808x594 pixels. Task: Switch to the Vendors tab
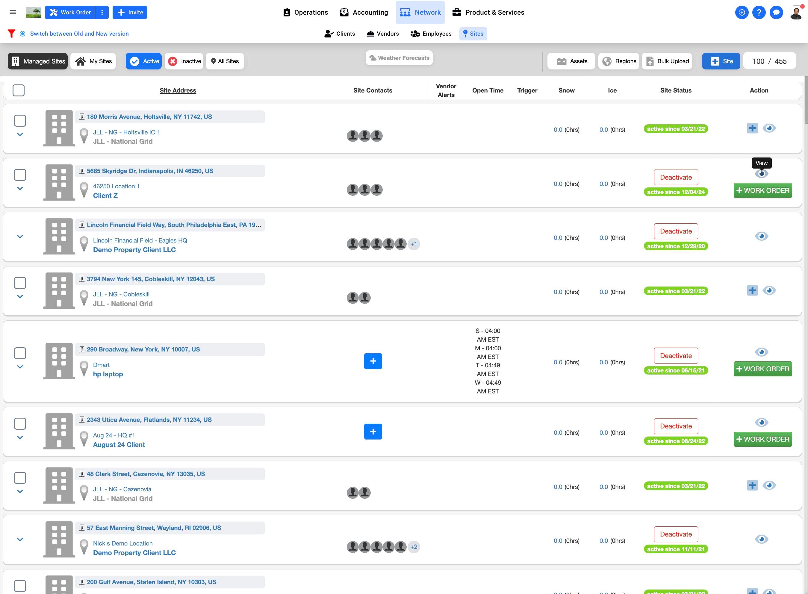(383, 34)
